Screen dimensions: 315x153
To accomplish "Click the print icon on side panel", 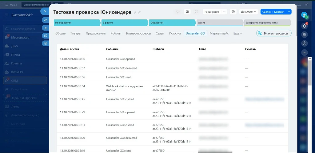I will pyautogui.click(x=46, y=43).
